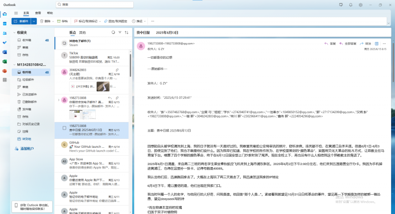Image resolution: width=395 pixels, height=214 pixels.
Task: Open the dropdown arrow next to 推迟
Action: [145, 21]
